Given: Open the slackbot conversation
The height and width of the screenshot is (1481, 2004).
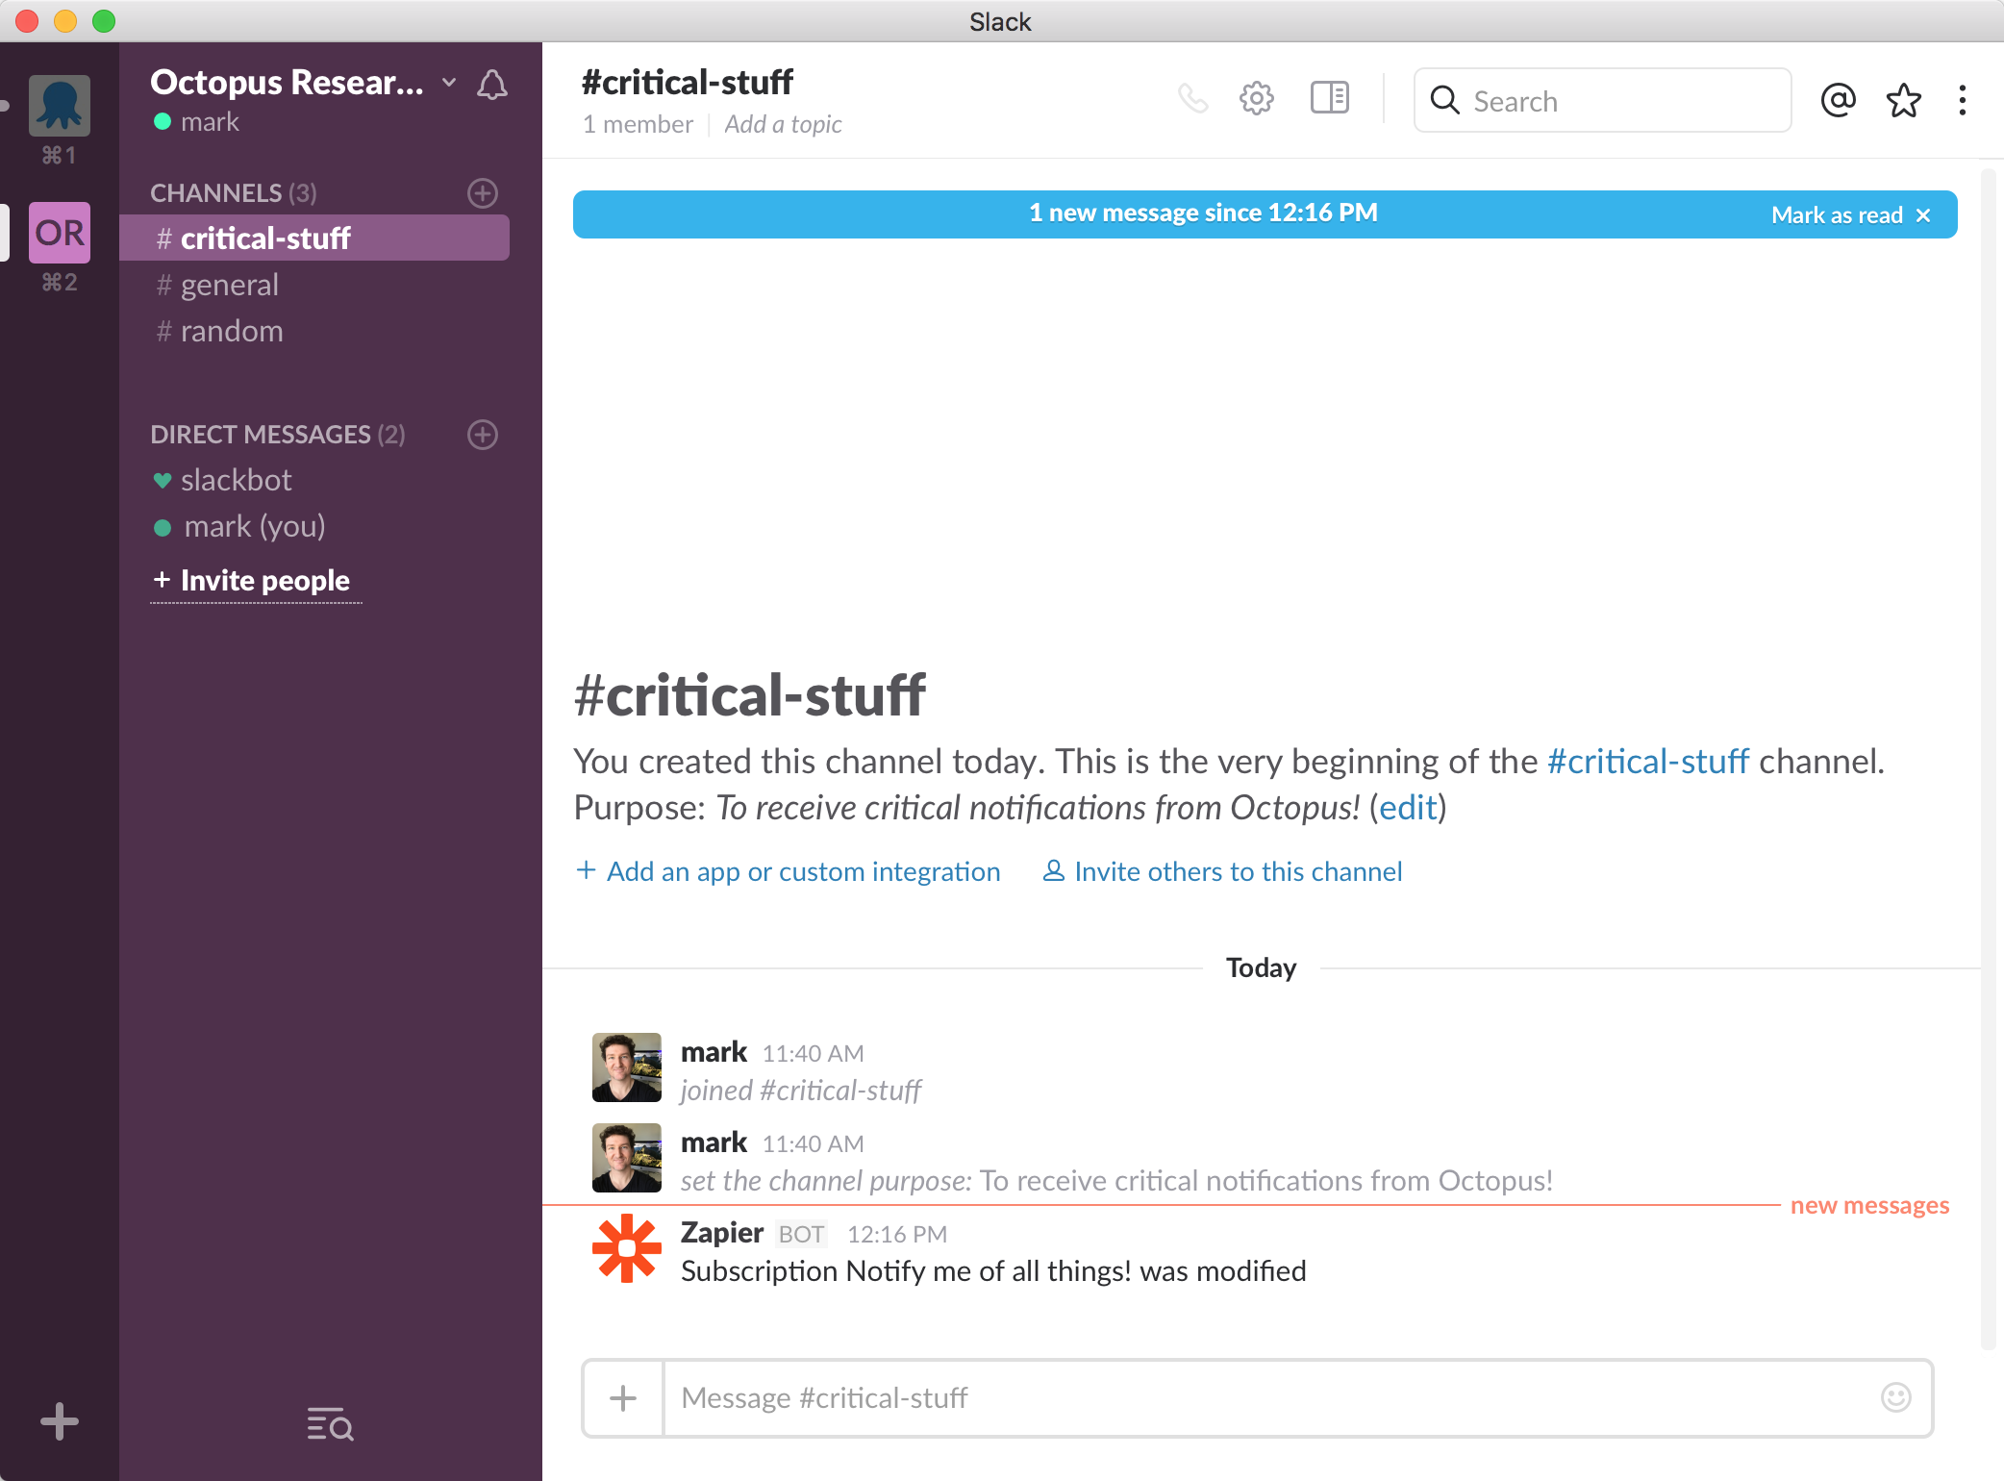Looking at the screenshot, I should 237,480.
